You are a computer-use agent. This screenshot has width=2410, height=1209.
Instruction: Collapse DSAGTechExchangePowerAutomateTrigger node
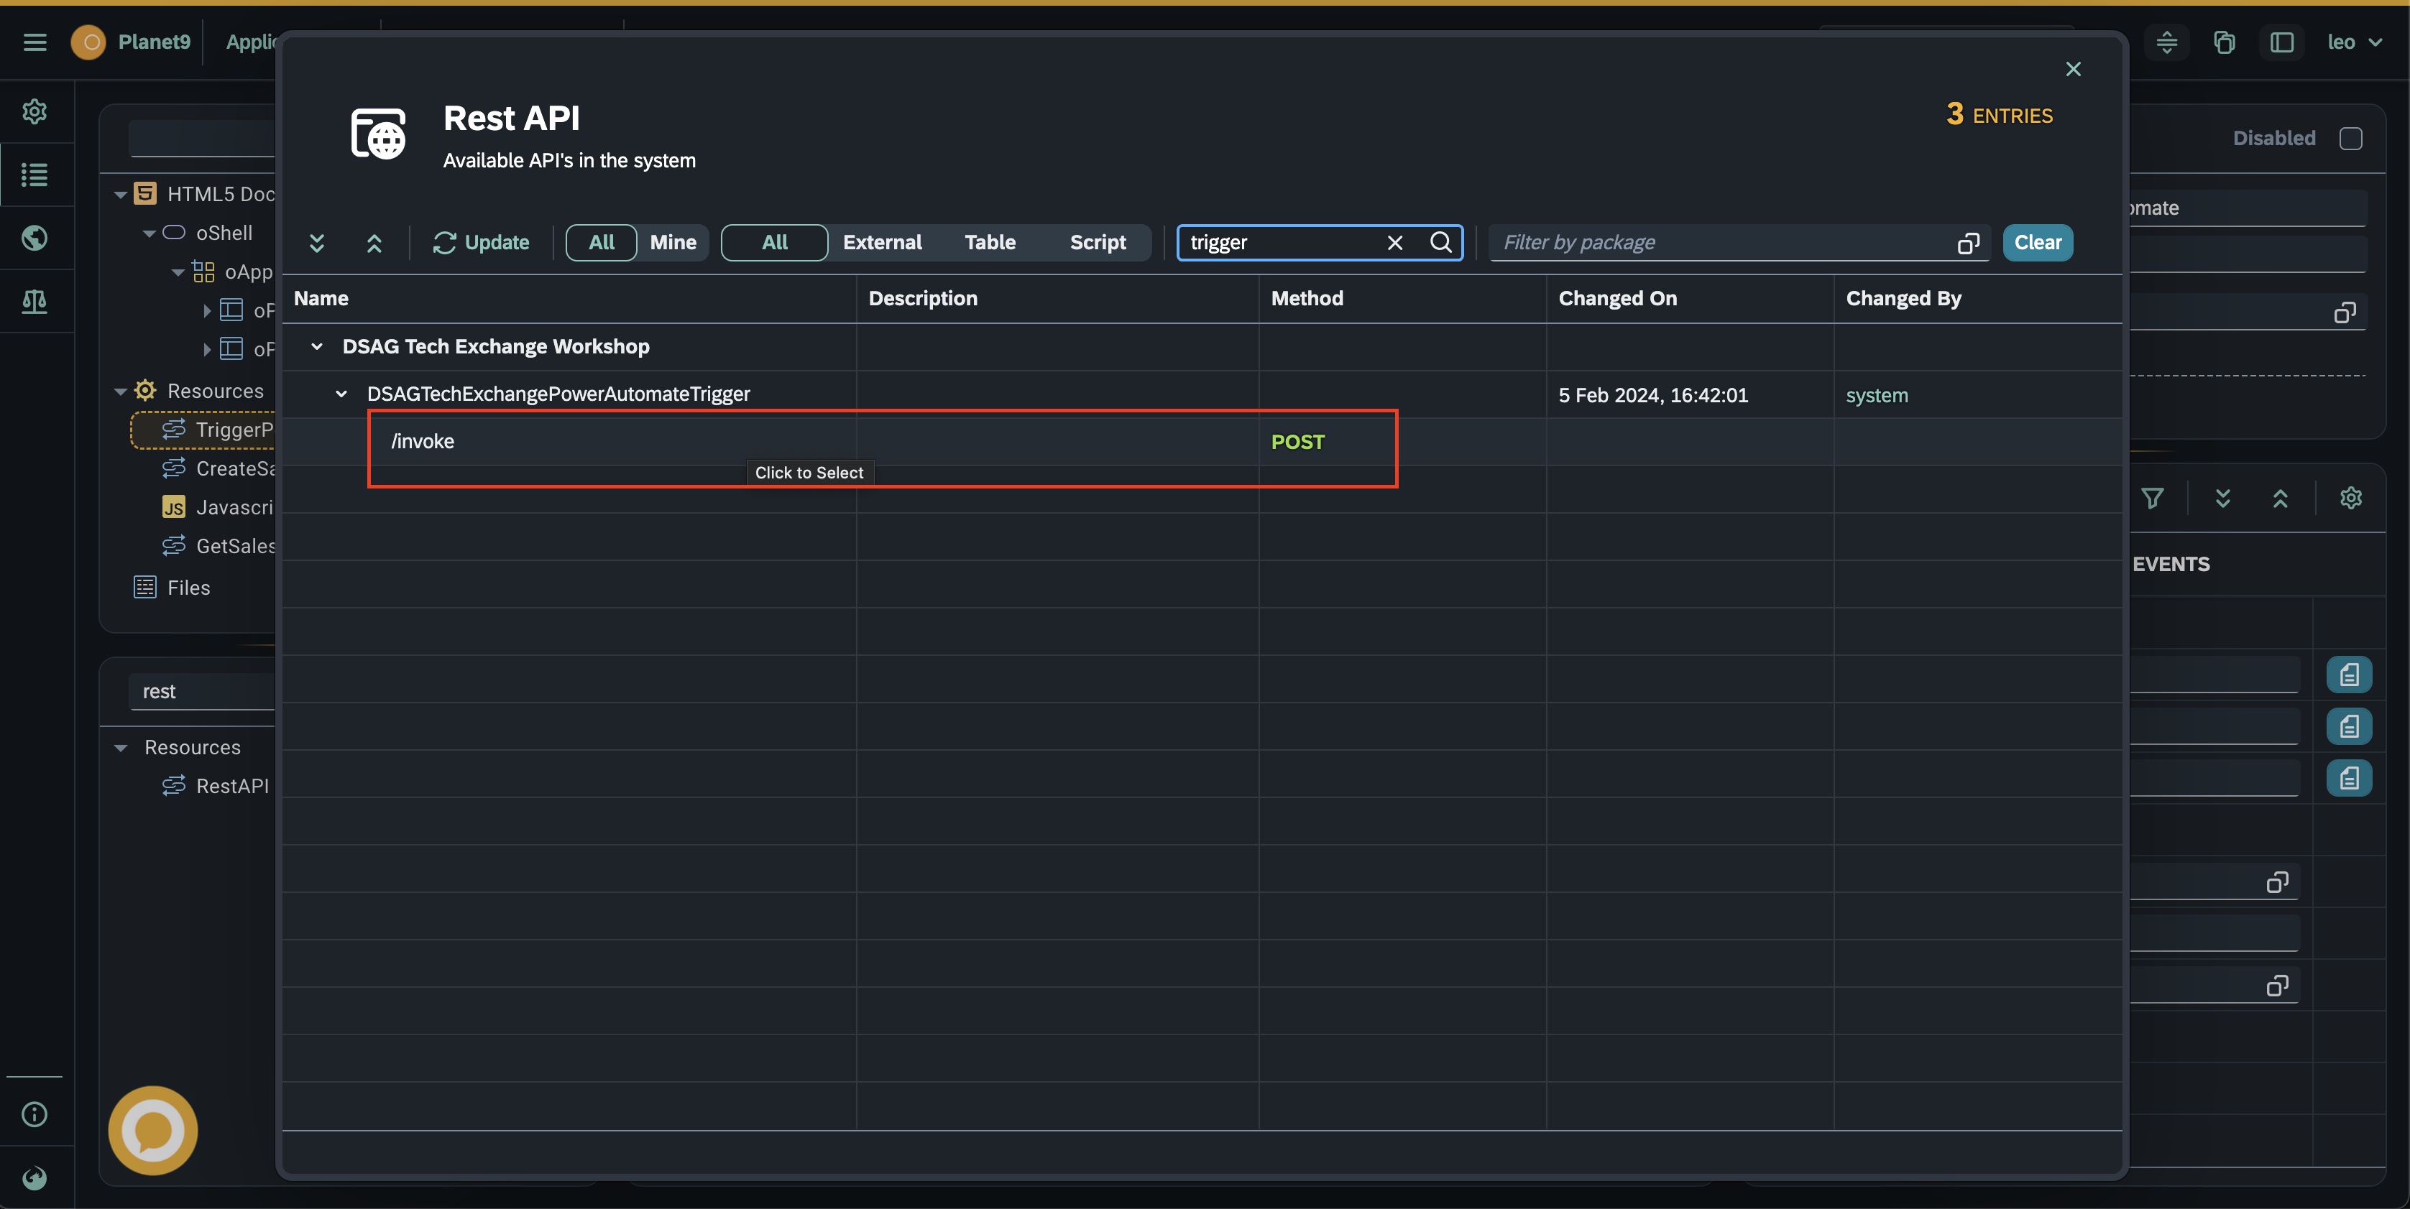341,394
